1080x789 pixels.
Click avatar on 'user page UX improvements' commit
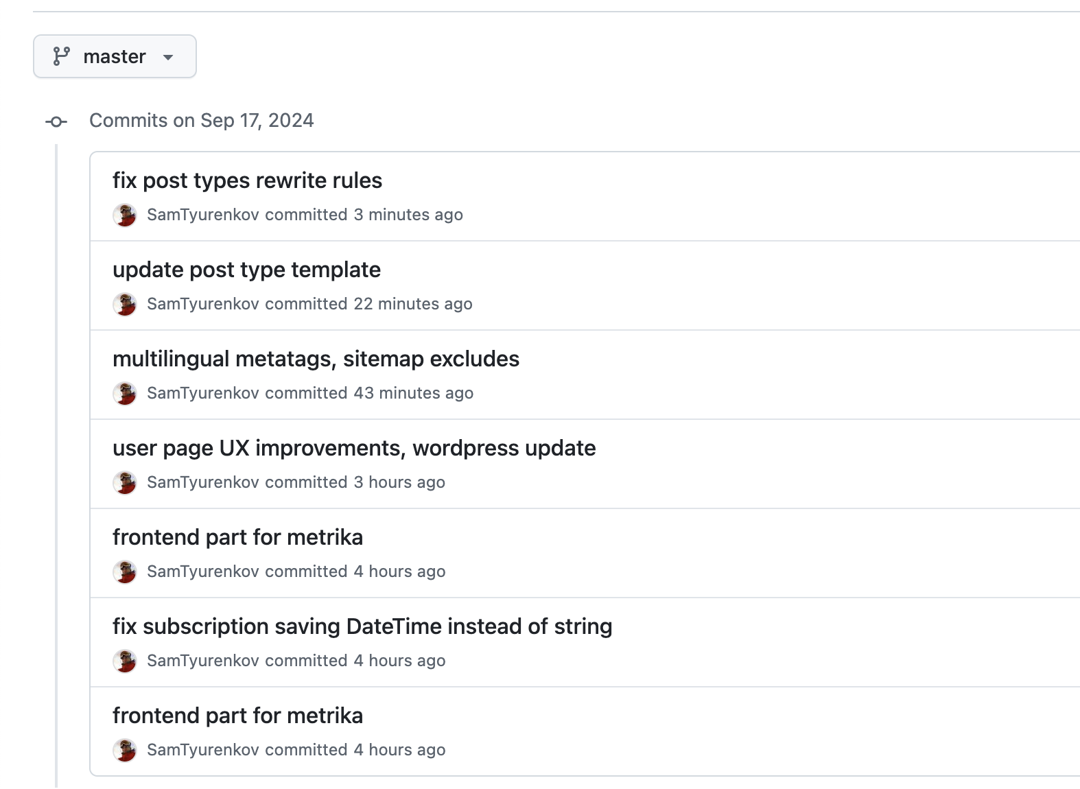[x=125, y=482]
